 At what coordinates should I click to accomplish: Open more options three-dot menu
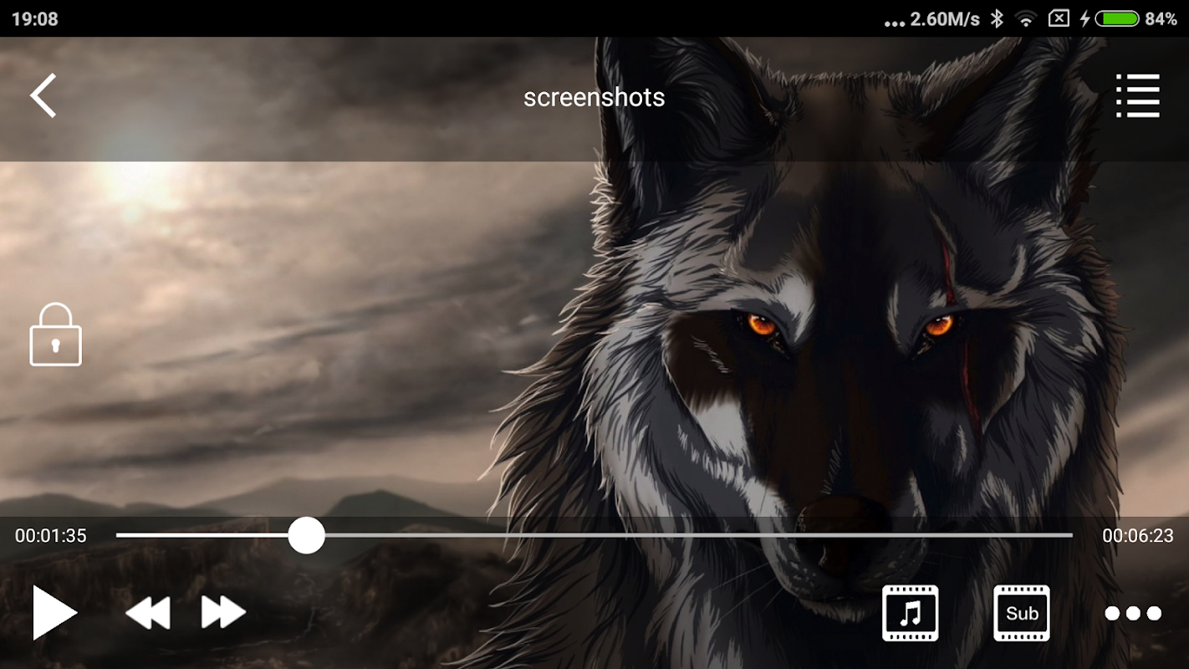(1133, 614)
